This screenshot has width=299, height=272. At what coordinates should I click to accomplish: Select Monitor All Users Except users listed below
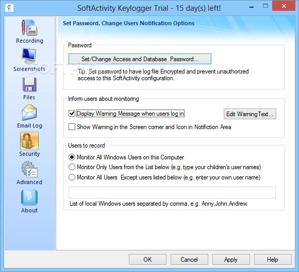tap(72, 177)
